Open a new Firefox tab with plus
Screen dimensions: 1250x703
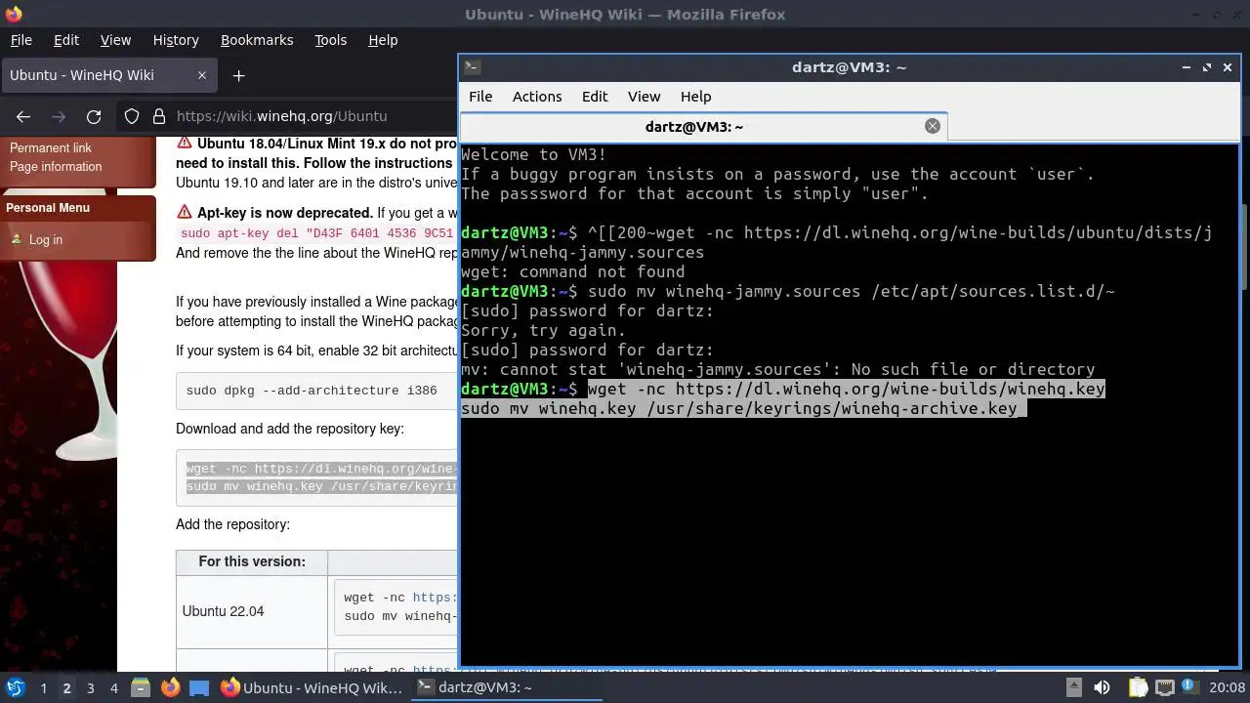coord(238,75)
